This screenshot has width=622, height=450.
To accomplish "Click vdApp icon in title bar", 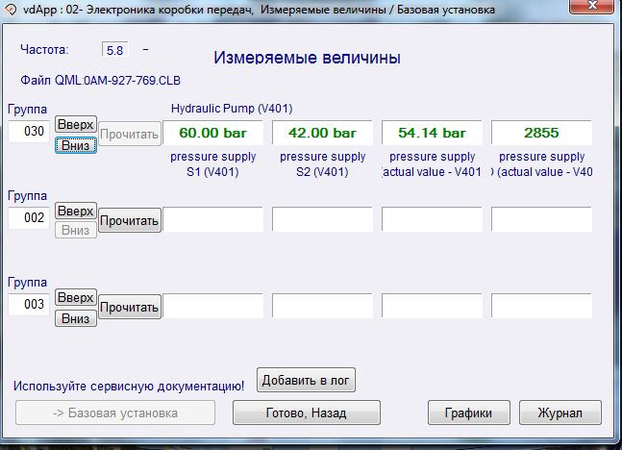I will pos(10,9).
